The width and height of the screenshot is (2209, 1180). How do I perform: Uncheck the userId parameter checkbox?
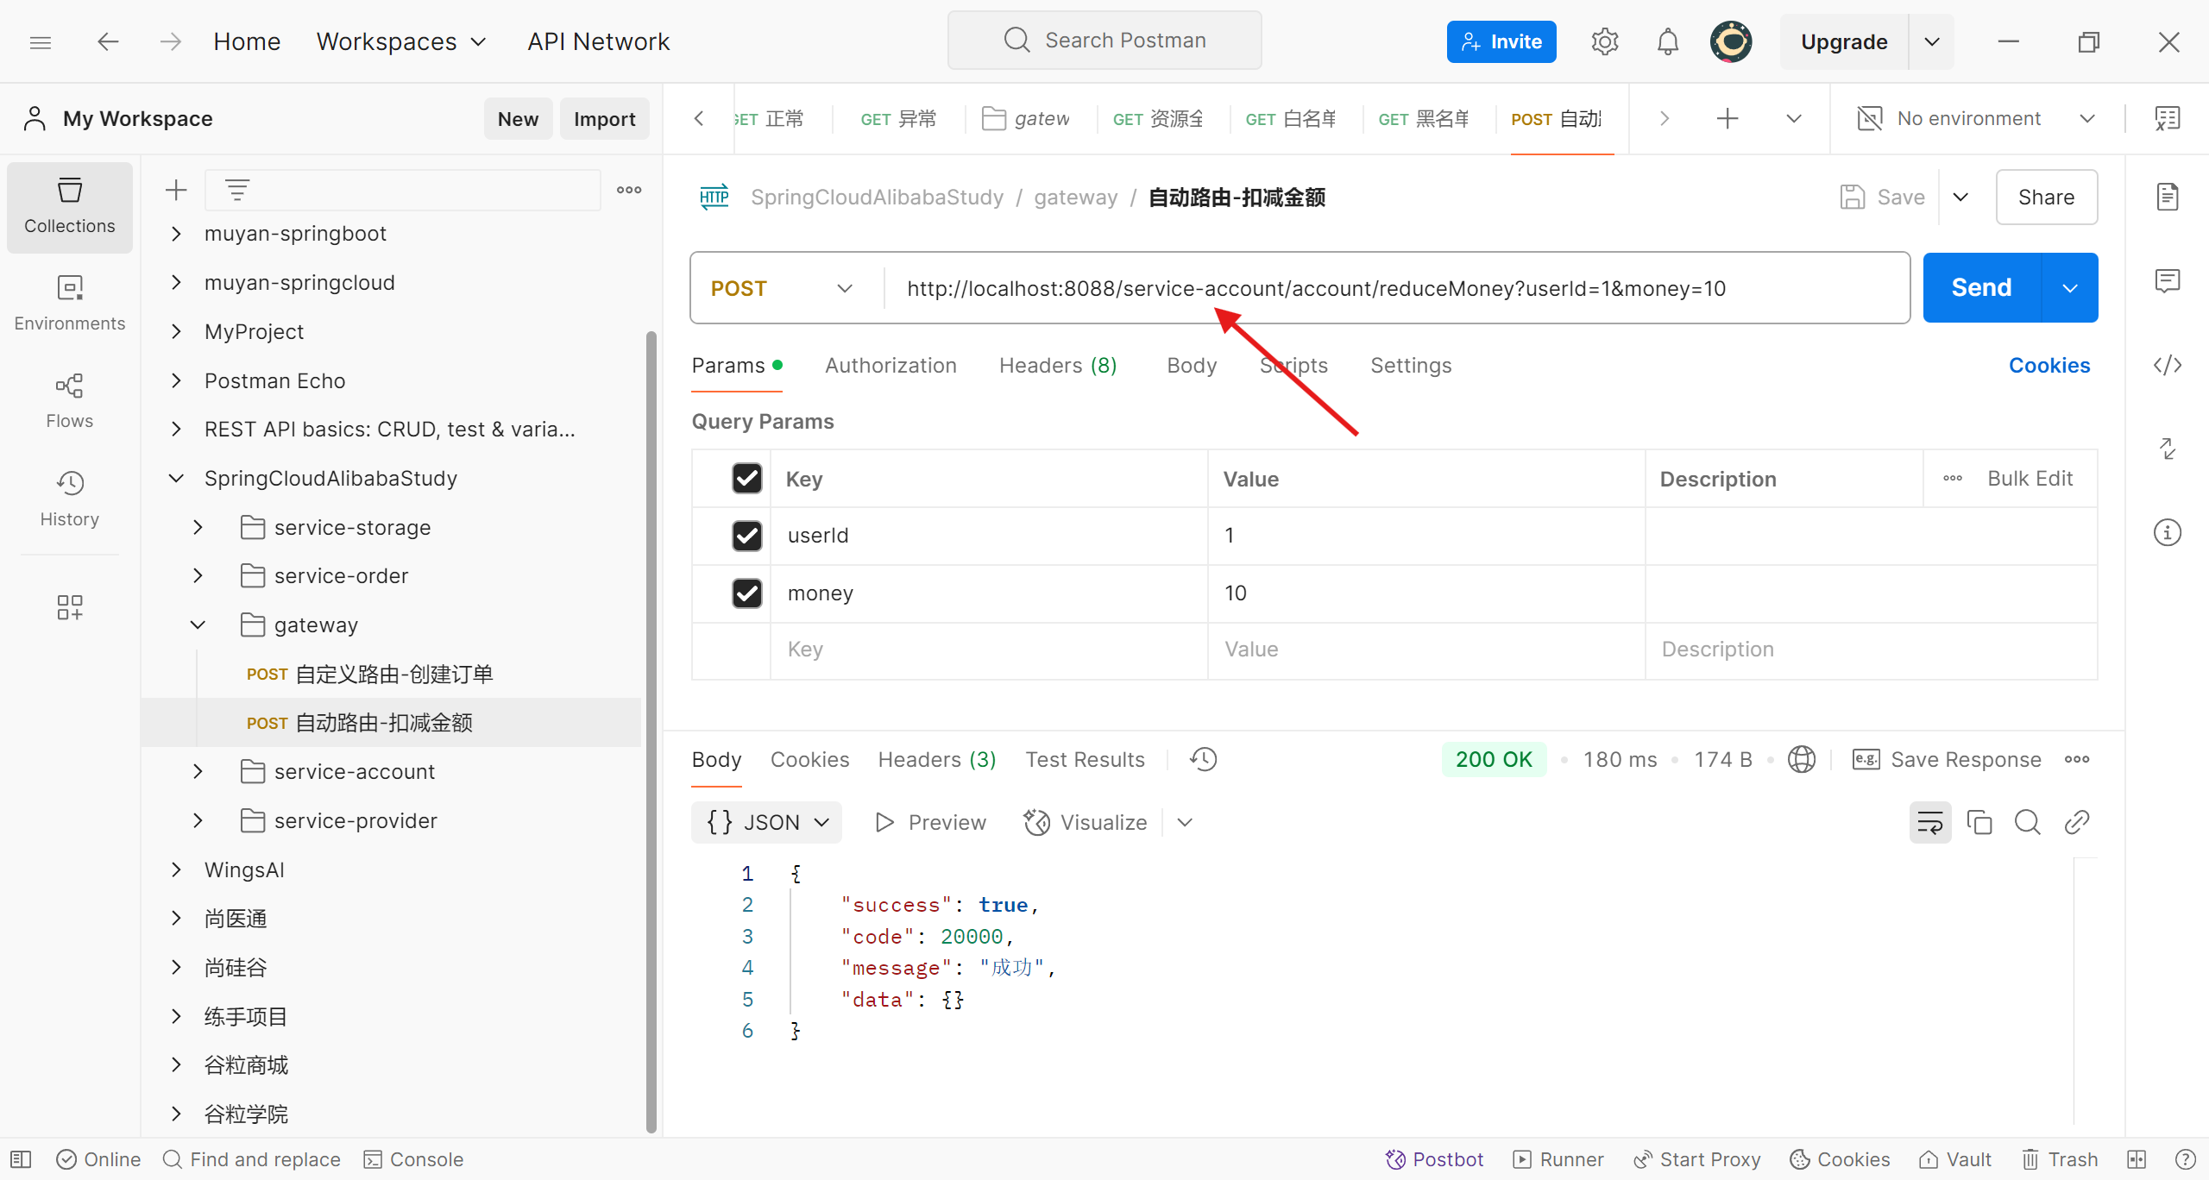point(746,536)
